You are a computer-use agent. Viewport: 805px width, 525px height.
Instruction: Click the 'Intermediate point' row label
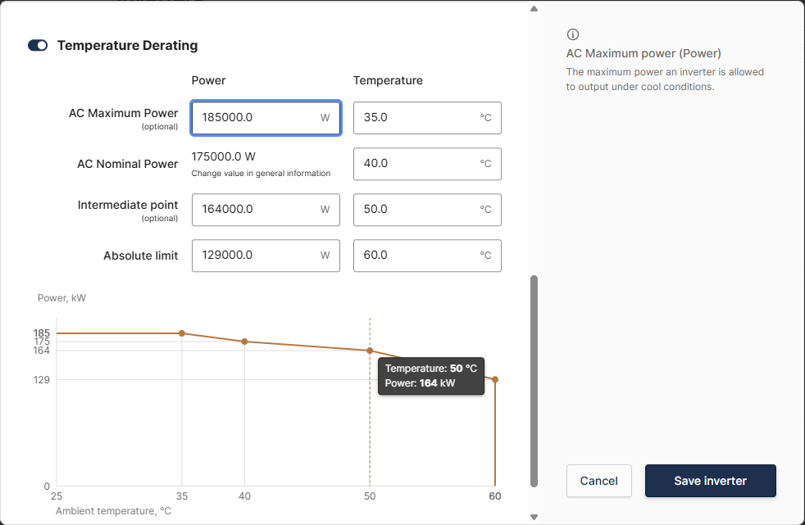pos(128,205)
